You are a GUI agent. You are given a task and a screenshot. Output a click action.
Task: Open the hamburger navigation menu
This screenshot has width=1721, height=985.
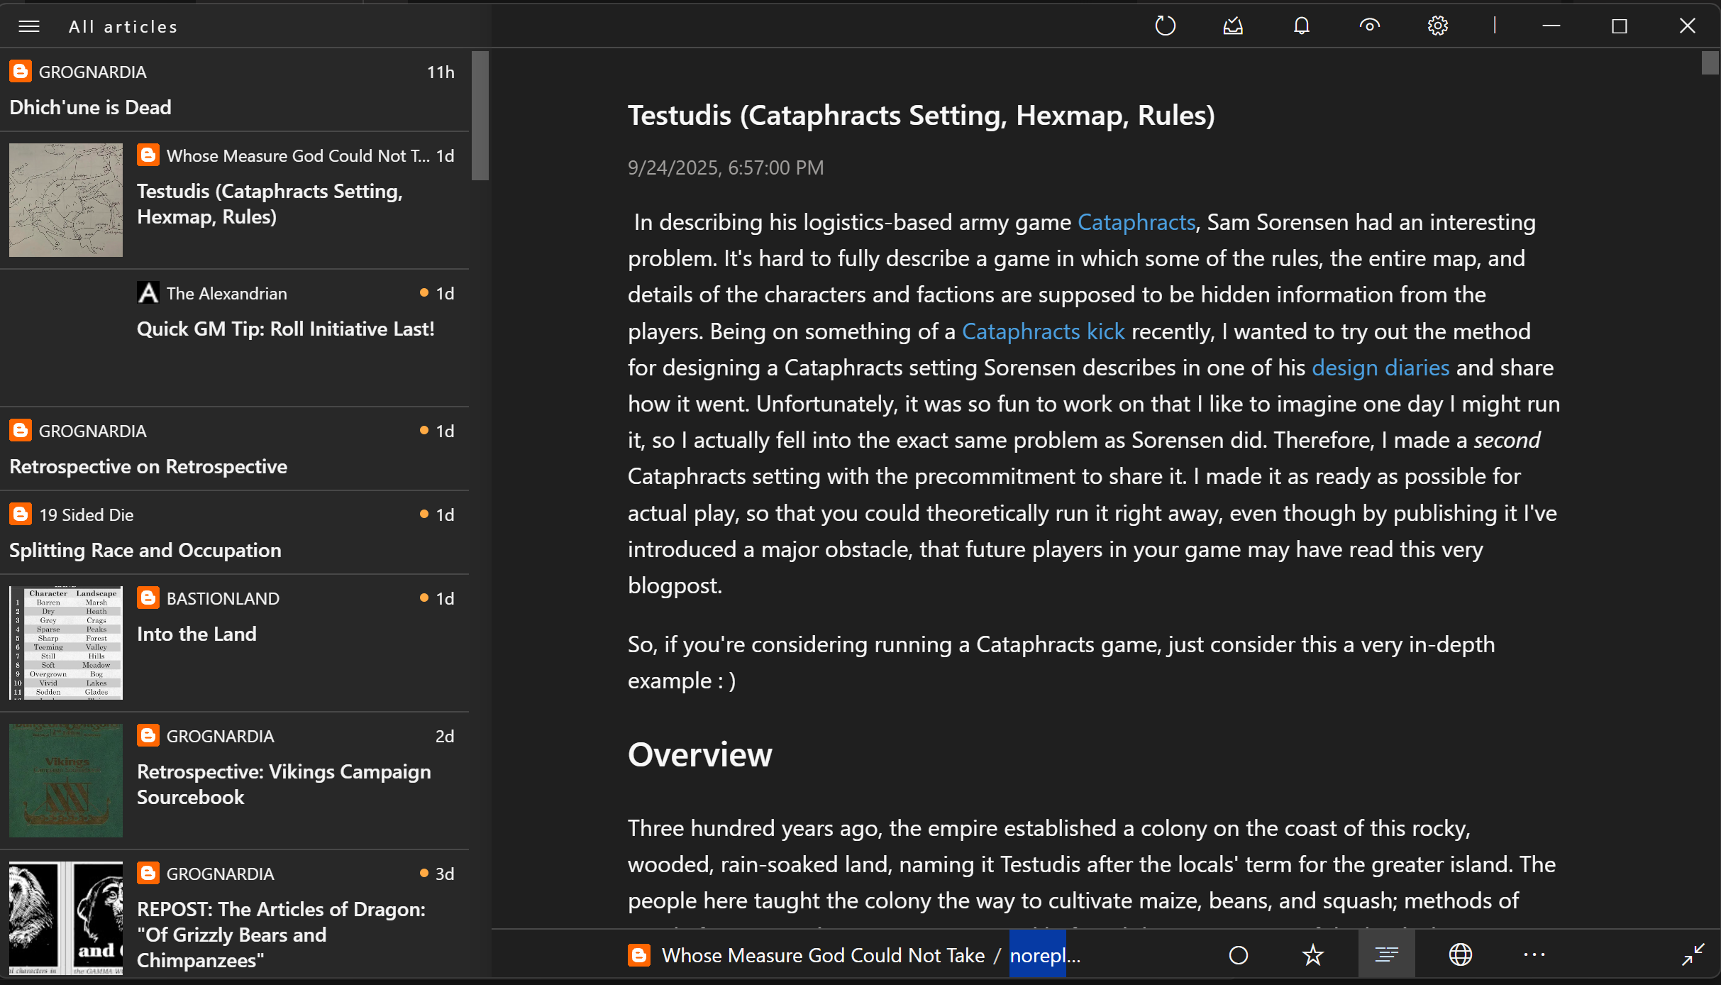[29, 27]
